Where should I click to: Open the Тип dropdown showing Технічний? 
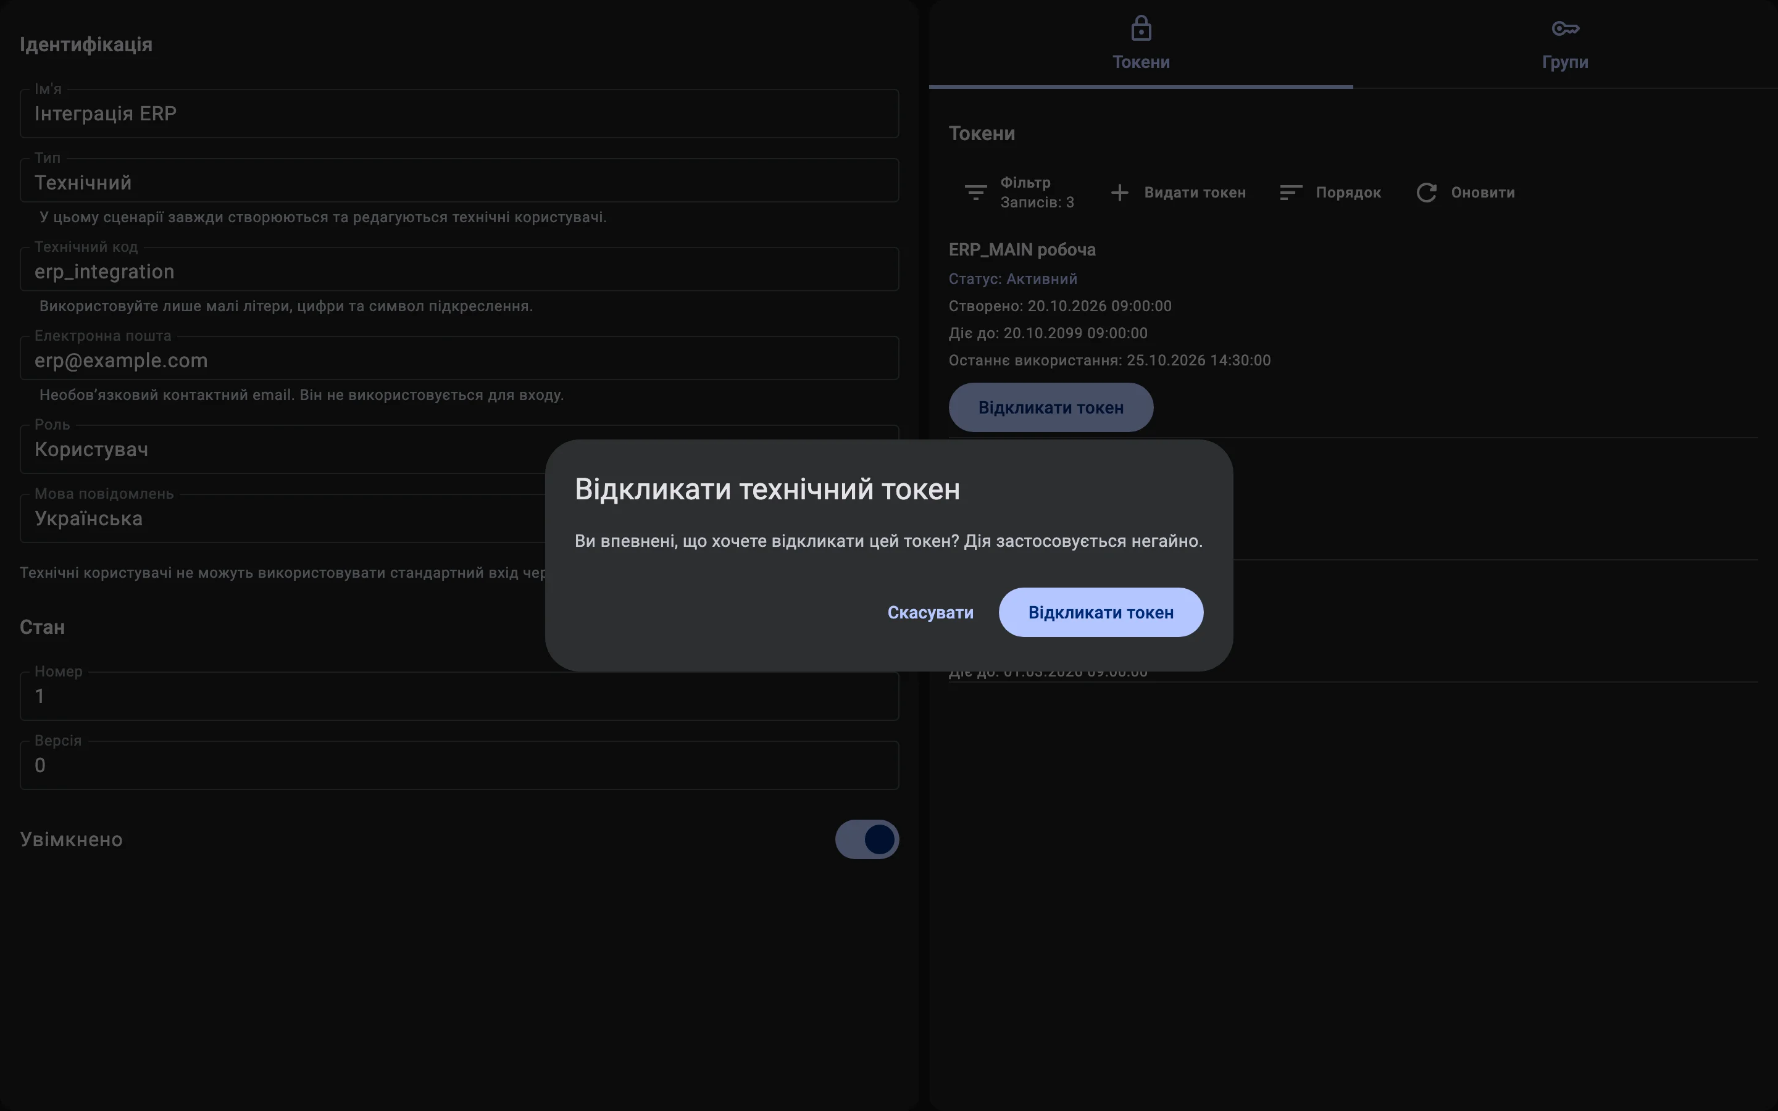[459, 181]
